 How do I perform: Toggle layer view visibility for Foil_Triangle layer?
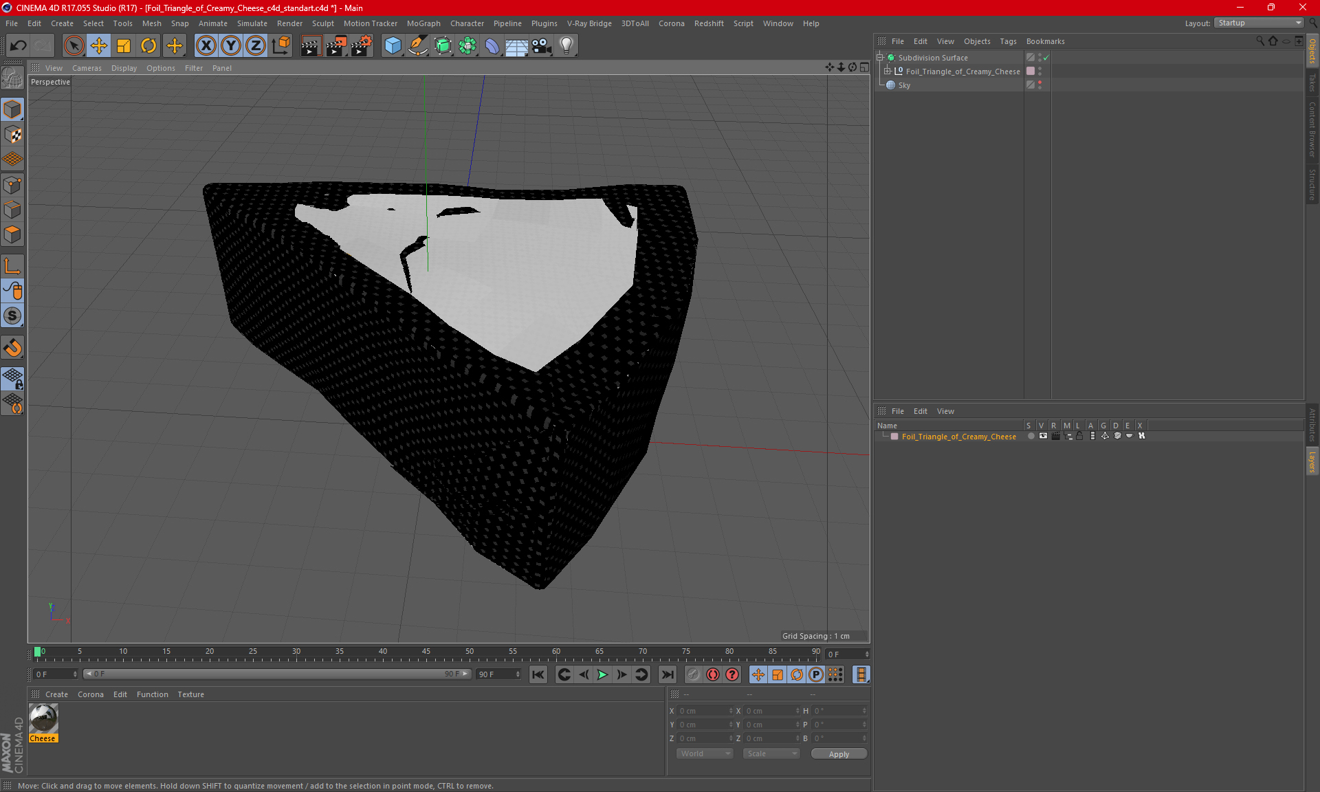point(1043,436)
